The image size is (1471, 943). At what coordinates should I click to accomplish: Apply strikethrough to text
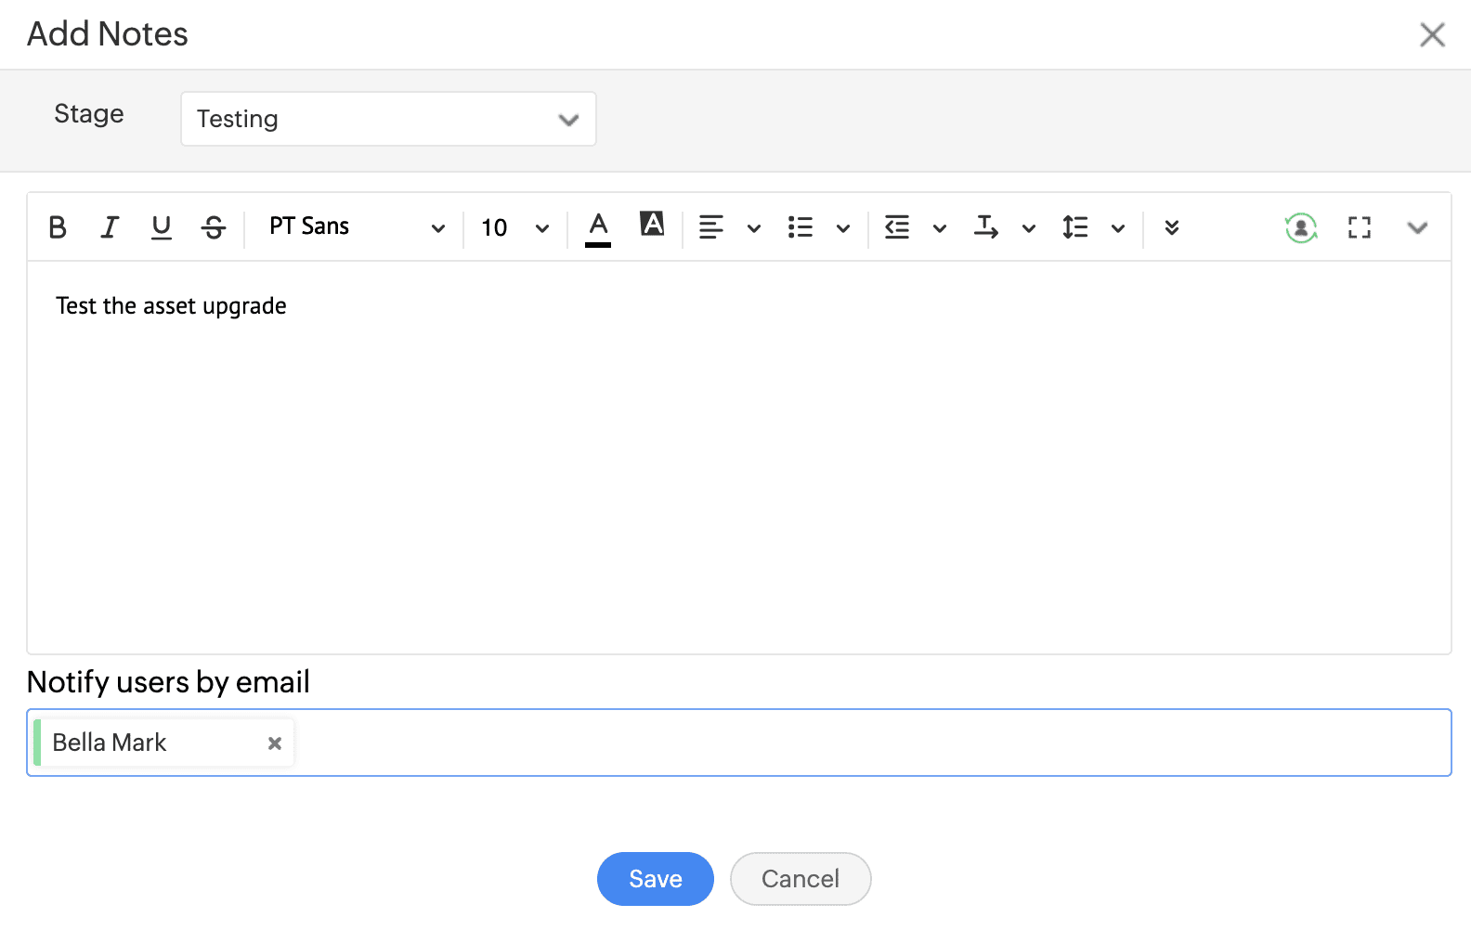[214, 227]
